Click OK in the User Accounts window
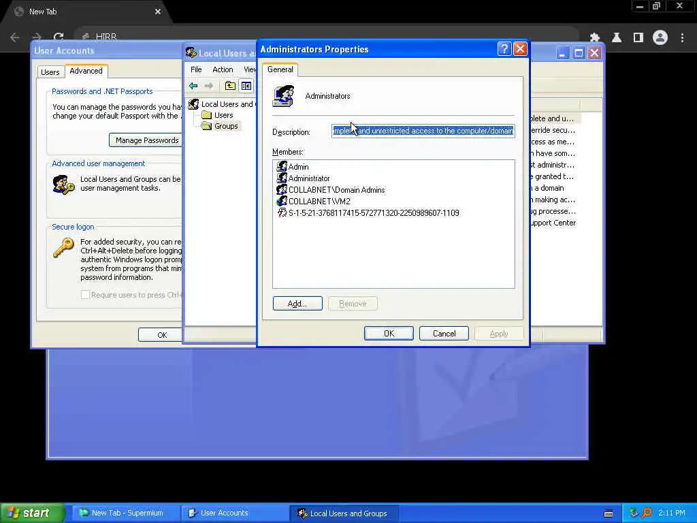This screenshot has height=523, width=697. (161, 335)
